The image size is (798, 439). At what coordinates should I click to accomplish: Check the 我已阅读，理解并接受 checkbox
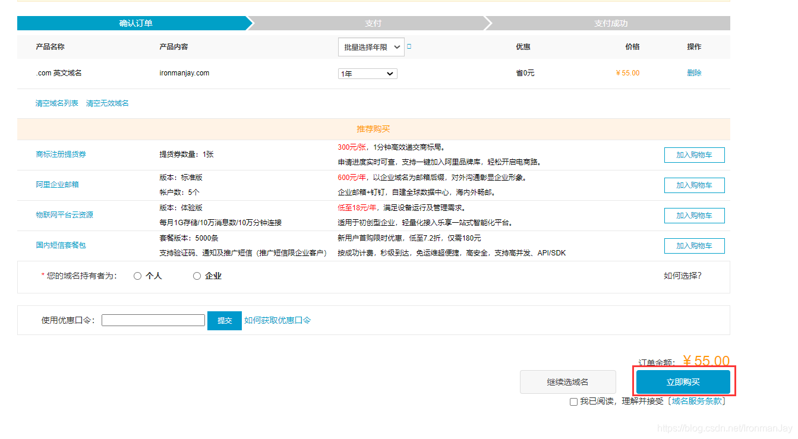pyautogui.click(x=573, y=402)
